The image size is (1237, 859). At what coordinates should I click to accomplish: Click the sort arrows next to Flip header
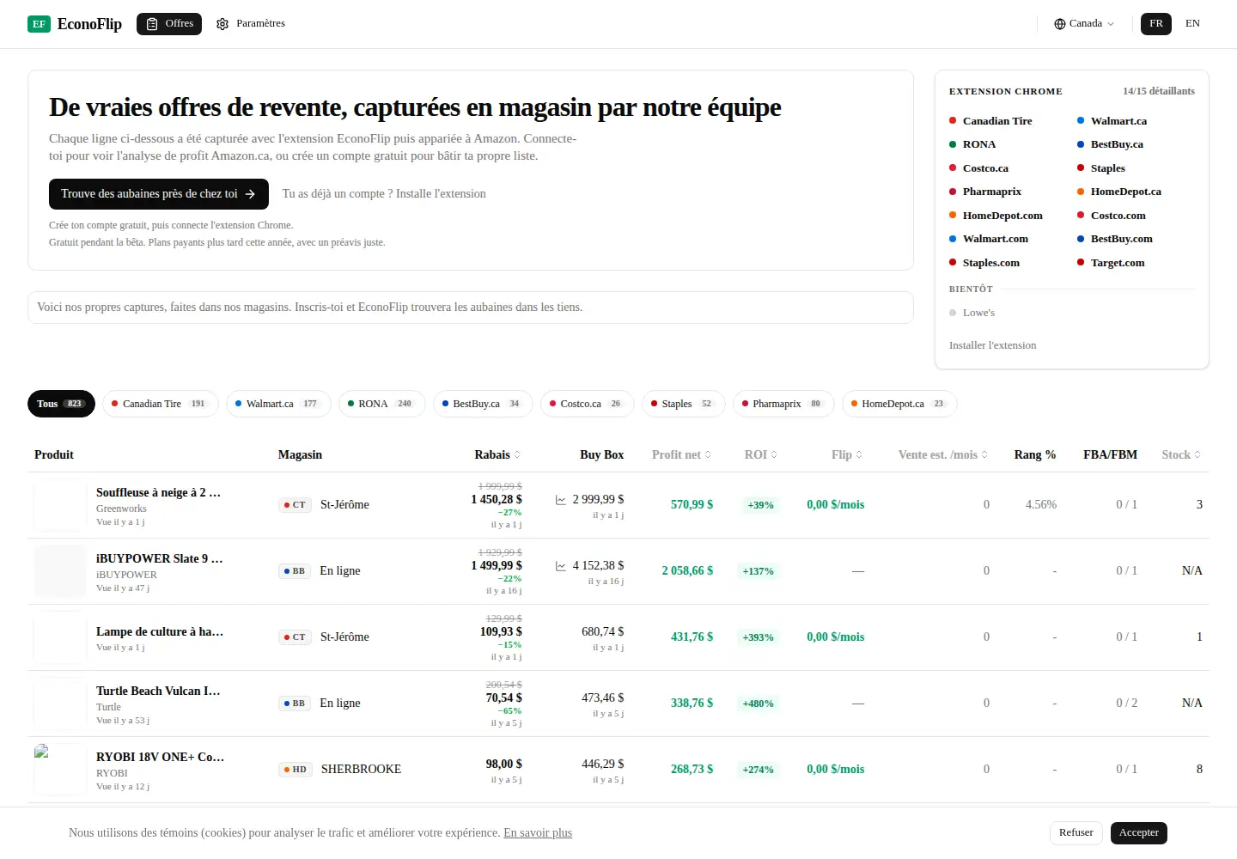(x=859, y=454)
